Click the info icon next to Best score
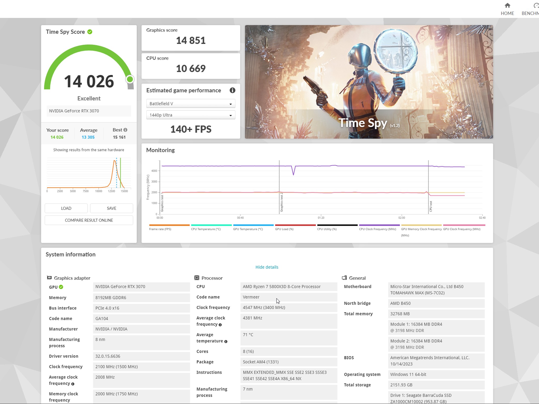Screen dimensions: 539x404 [125, 130]
